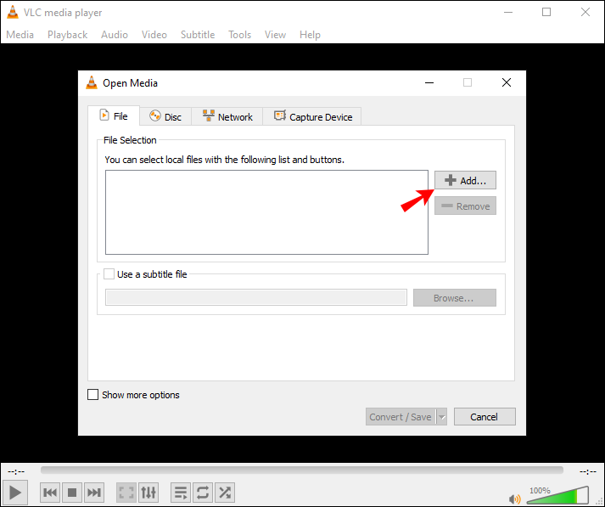The image size is (605, 507).
Task: Click the Add... button to select files
Action: pyautogui.click(x=465, y=180)
